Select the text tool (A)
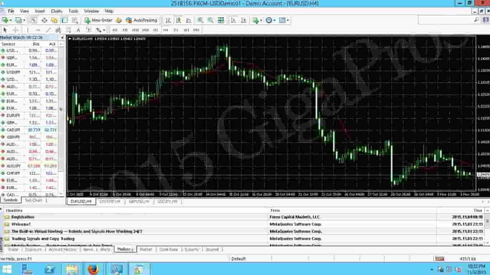490x275 pixels. [78, 30]
